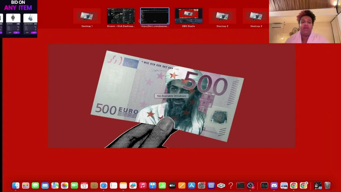Image resolution: width=341 pixels, height=192 pixels.
Task: Open System Settings with the red badge
Action: pos(201,186)
